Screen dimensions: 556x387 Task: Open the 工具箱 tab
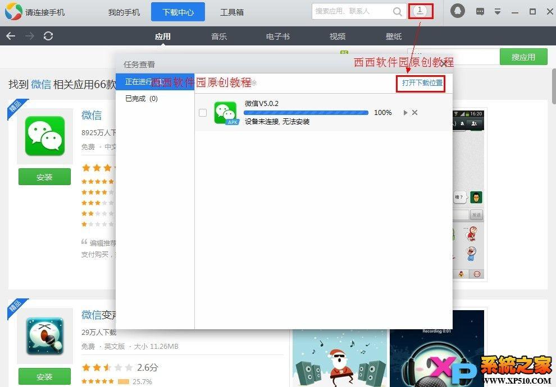(232, 12)
